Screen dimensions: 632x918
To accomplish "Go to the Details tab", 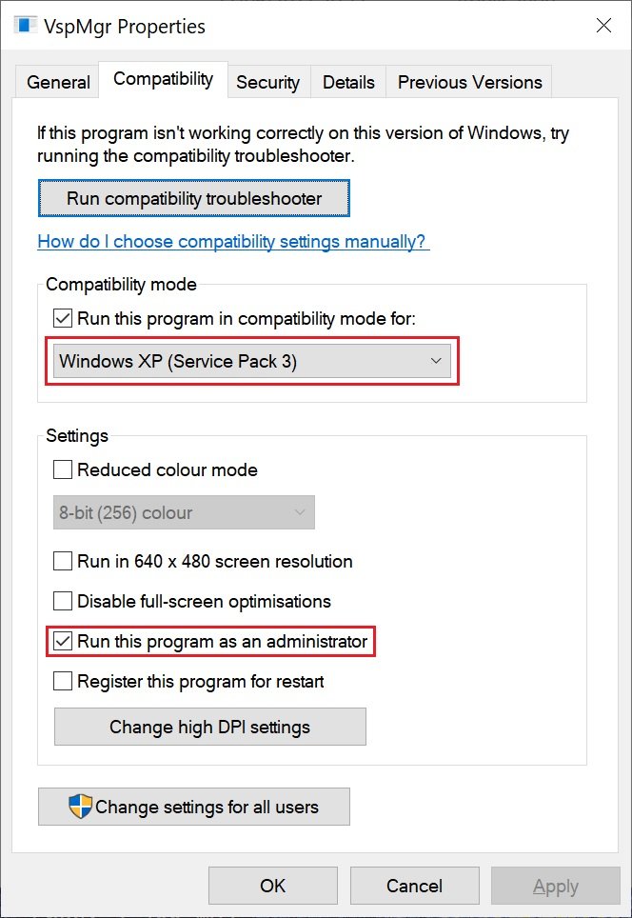I will tap(348, 82).
